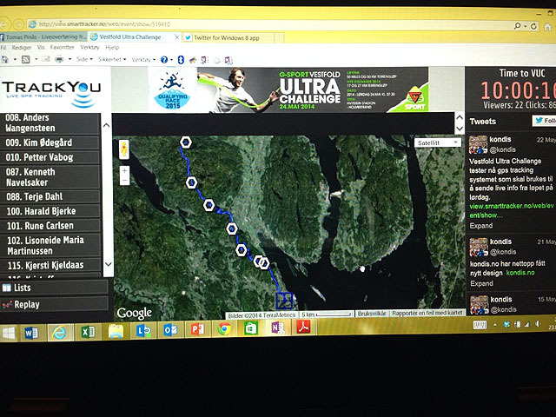Click the volume tray icon
The image size is (556, 417).
click(539, 324)
